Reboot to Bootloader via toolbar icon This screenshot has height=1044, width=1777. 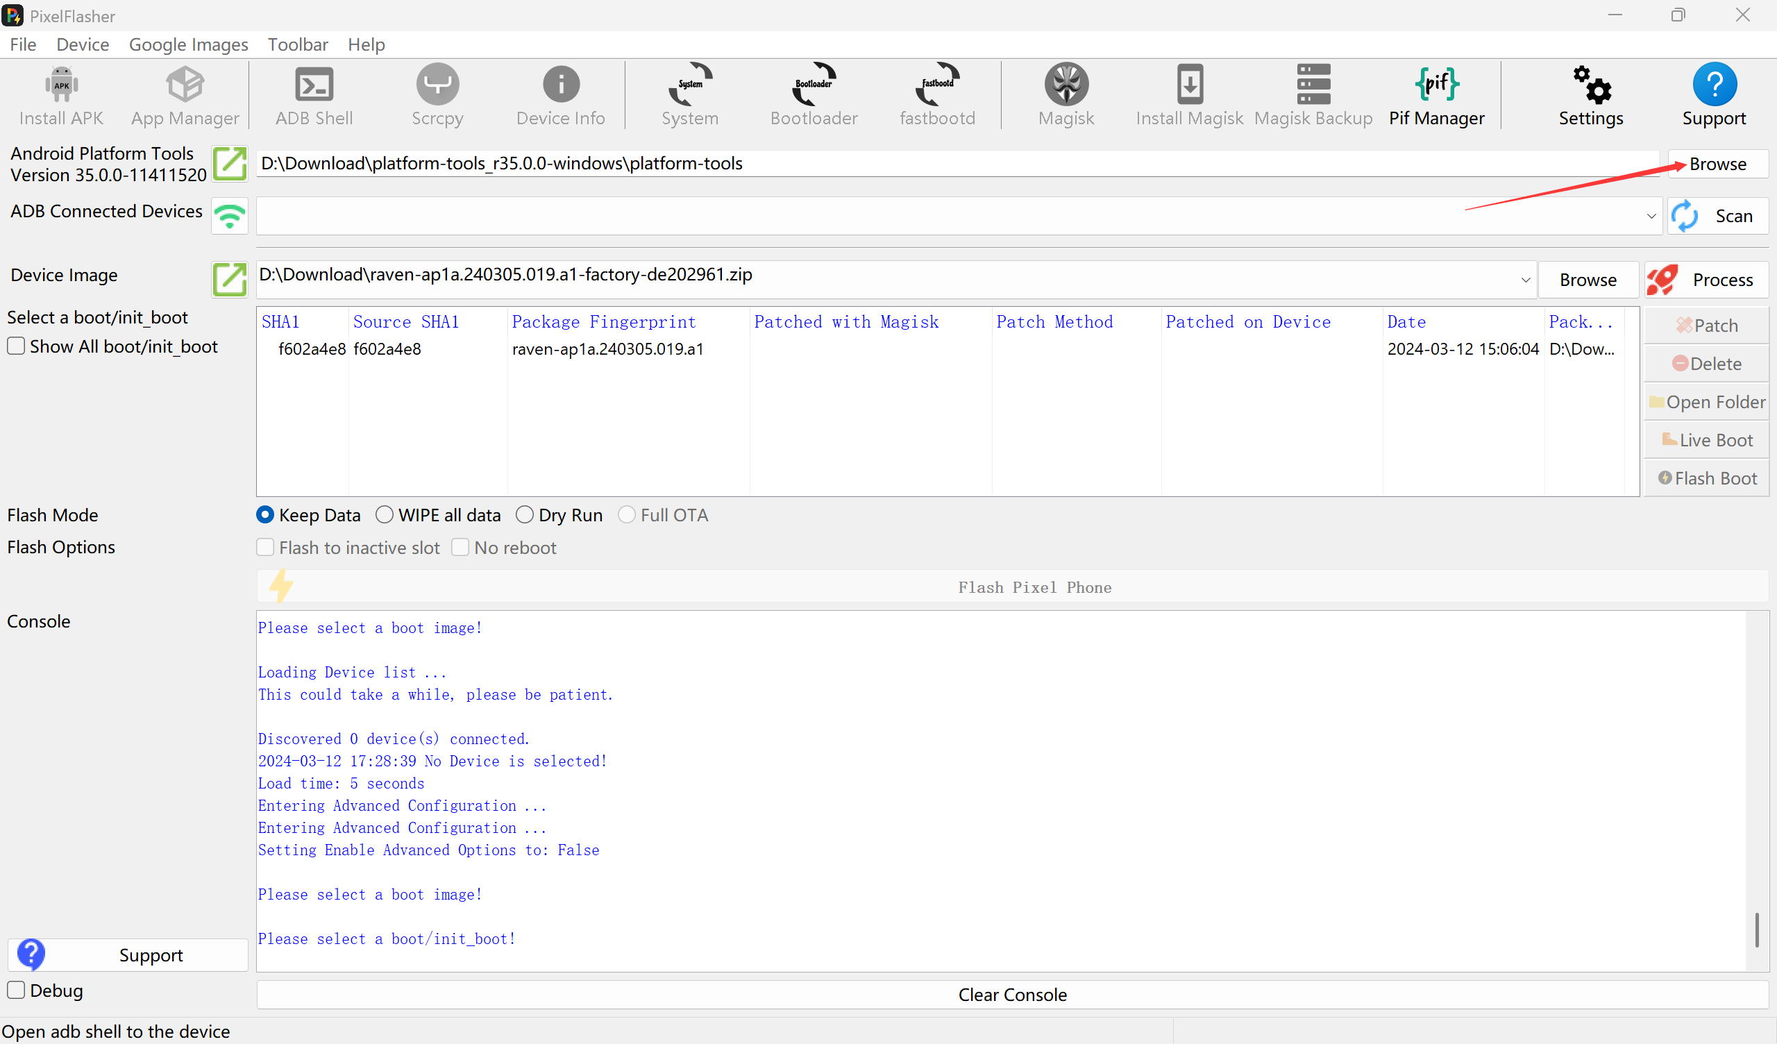(x=814, y=95)
